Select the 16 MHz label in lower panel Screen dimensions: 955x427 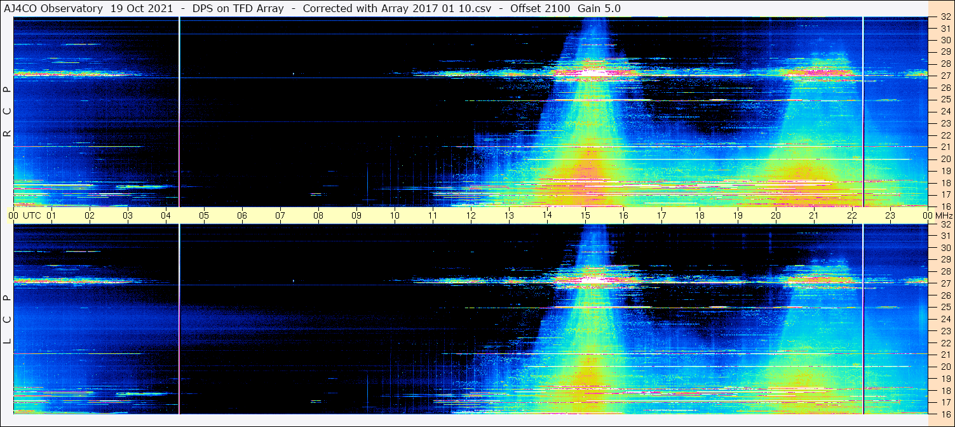pos(944,414)
